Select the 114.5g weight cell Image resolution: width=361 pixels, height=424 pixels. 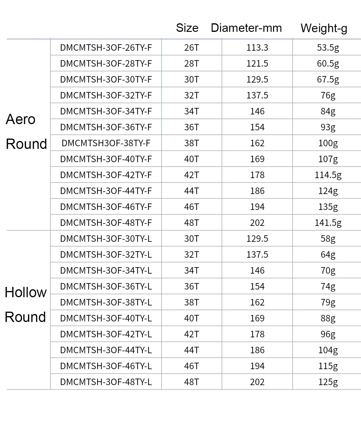tap(328, 175)
